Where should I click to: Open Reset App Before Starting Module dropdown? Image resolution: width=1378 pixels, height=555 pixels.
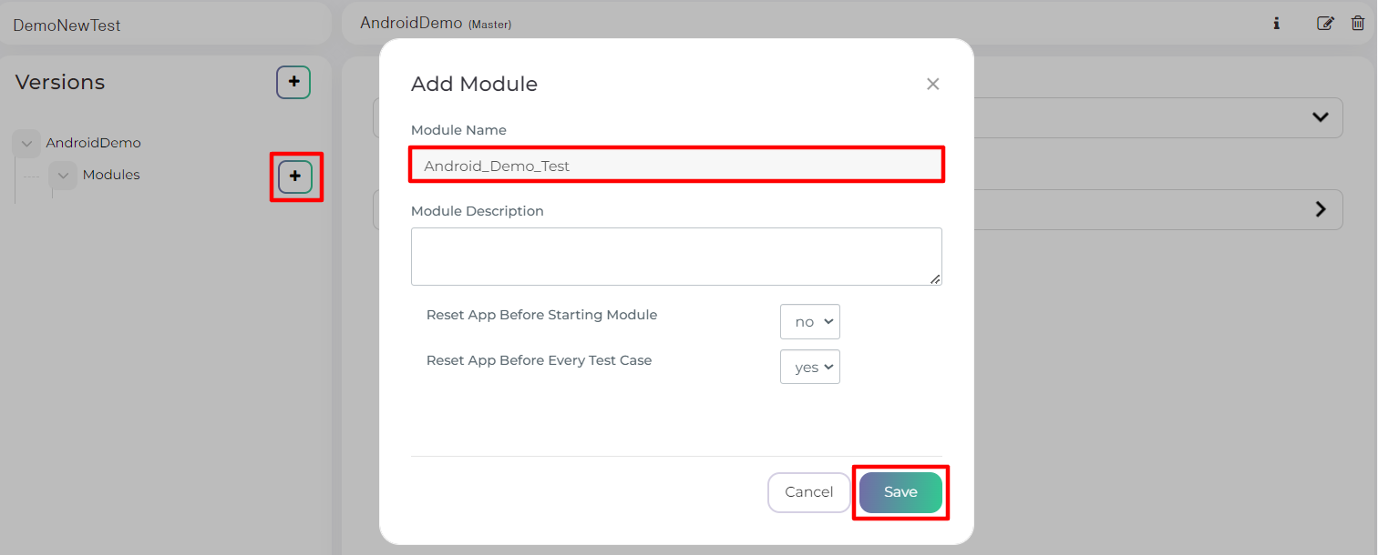click(x=810, y=322)
